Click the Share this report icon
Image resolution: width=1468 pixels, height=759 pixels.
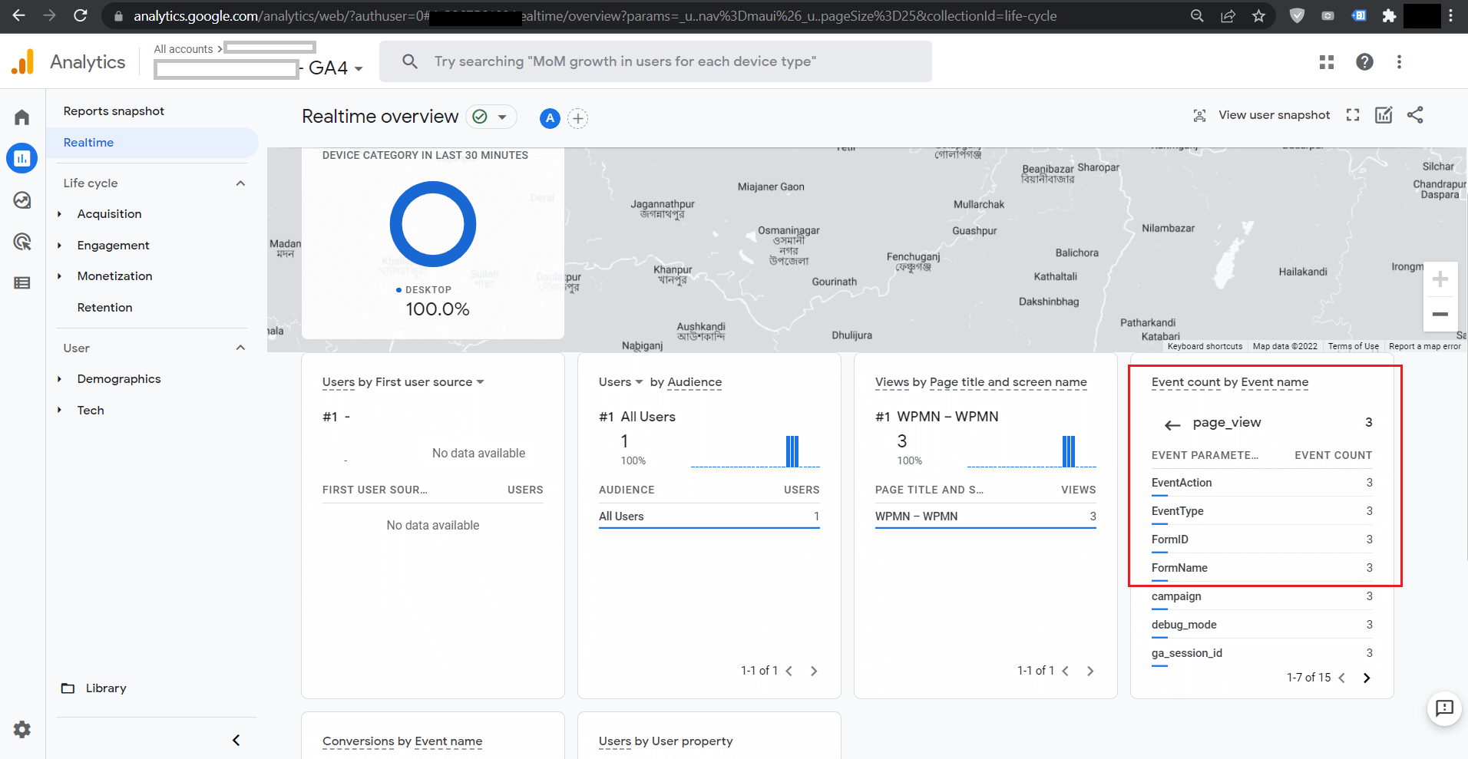tap(1415, 115)
